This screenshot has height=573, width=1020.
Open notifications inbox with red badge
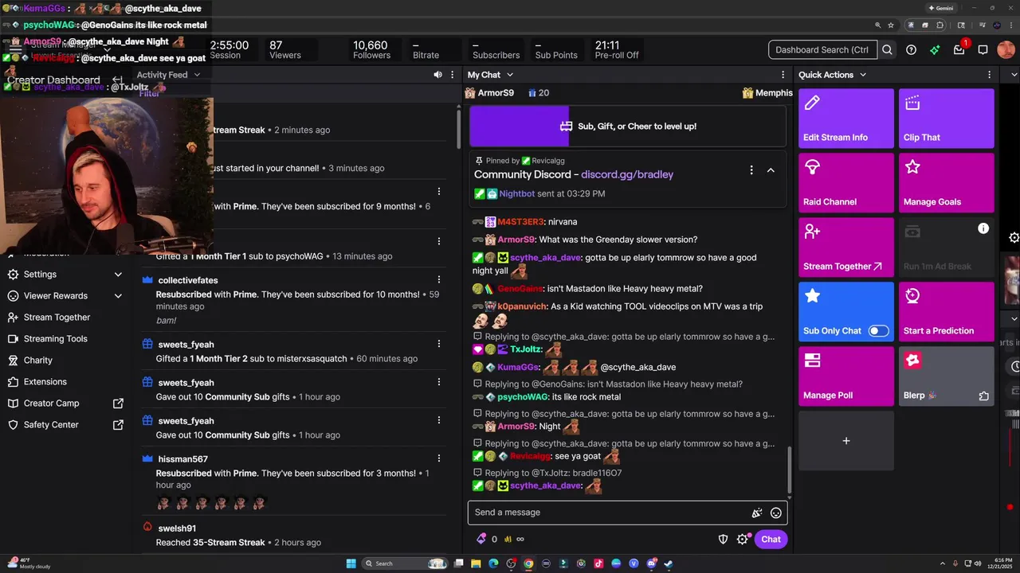pos(959,49)
